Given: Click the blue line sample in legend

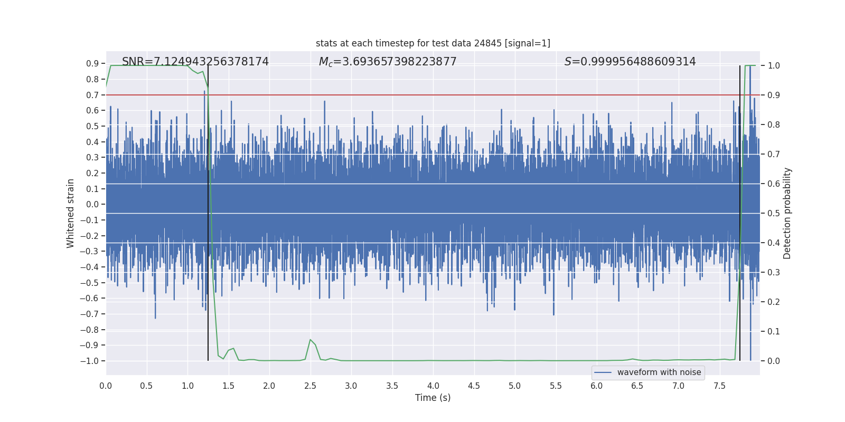Looking at the screenshot, I should (603, 372).
